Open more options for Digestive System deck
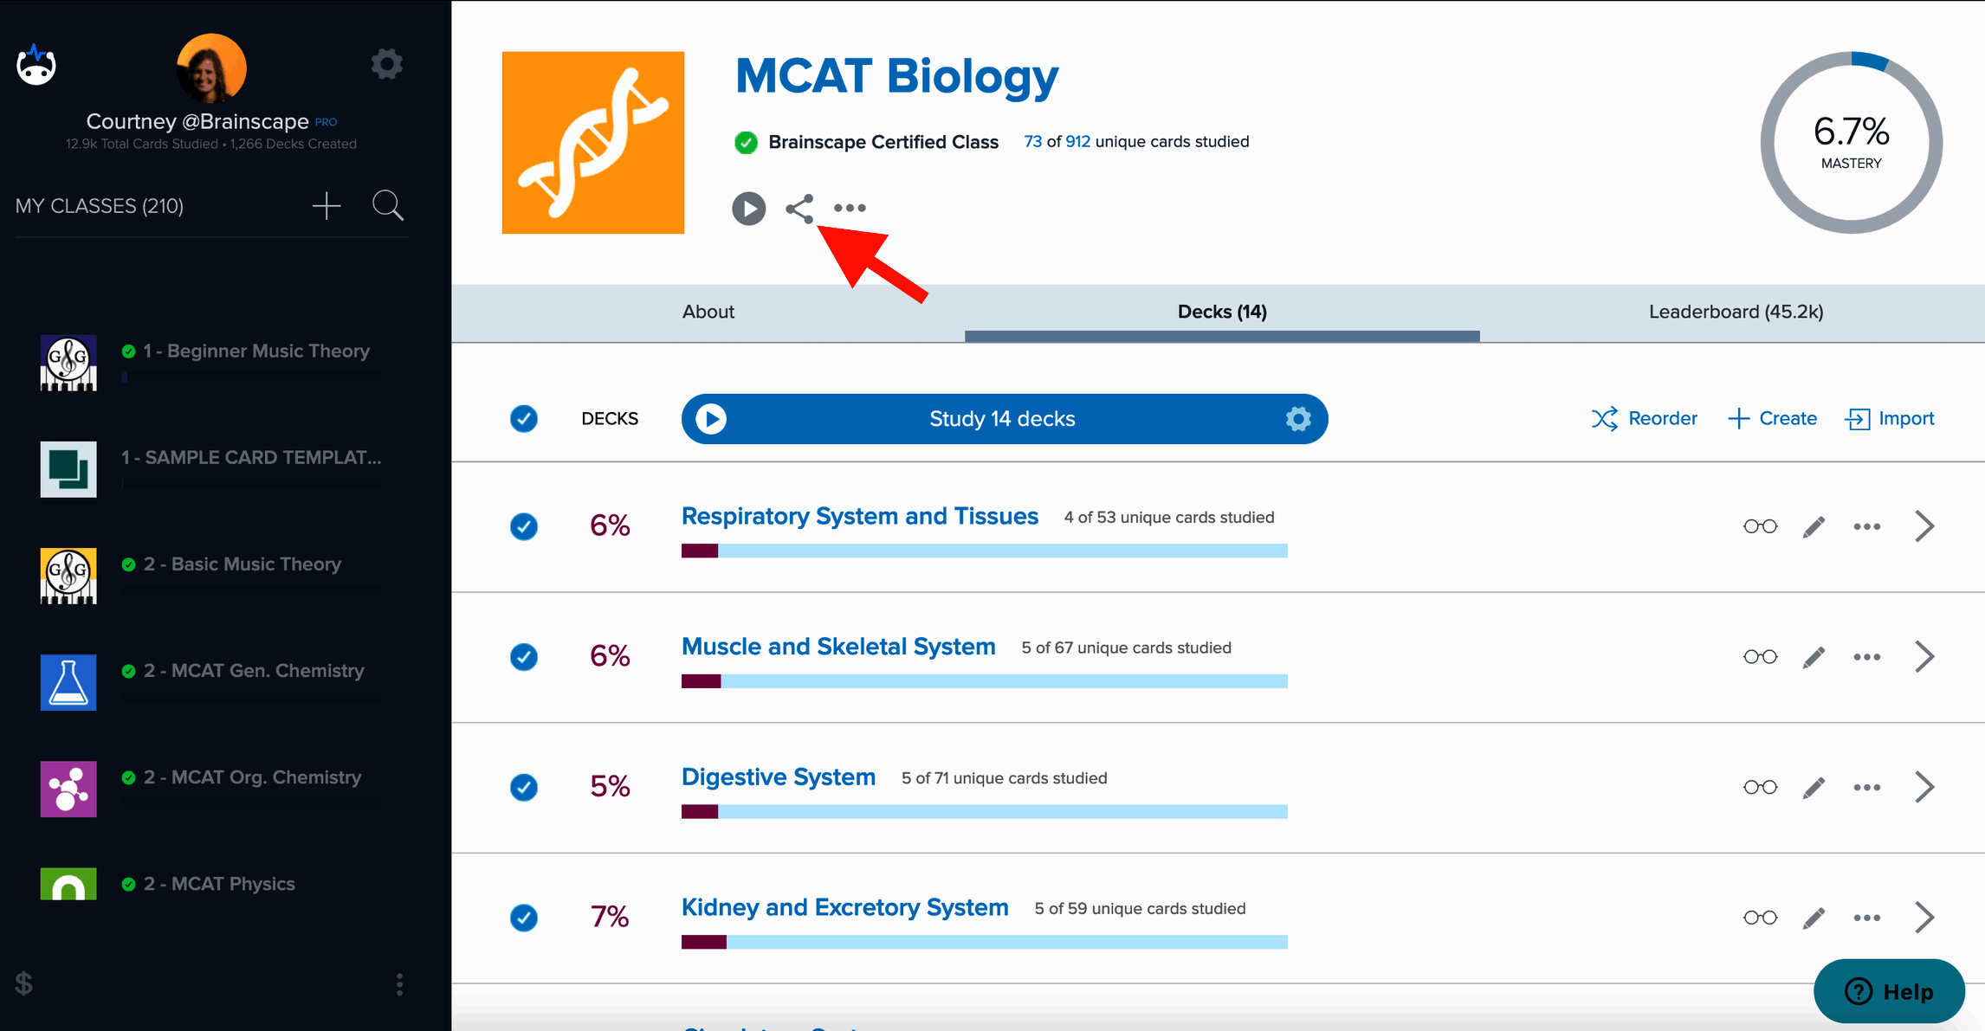Screen dimensions: 1985x1031 (x=1866, y=787)
